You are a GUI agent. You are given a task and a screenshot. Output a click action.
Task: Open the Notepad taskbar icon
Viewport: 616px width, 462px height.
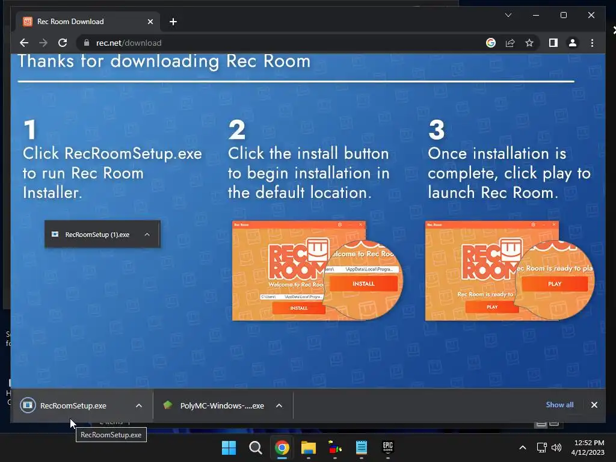[361, 448]
